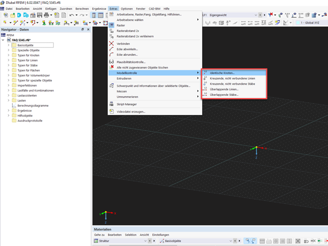Select the new polyline tool icon
Screen dimensions: 328x246
coord(33,22)
